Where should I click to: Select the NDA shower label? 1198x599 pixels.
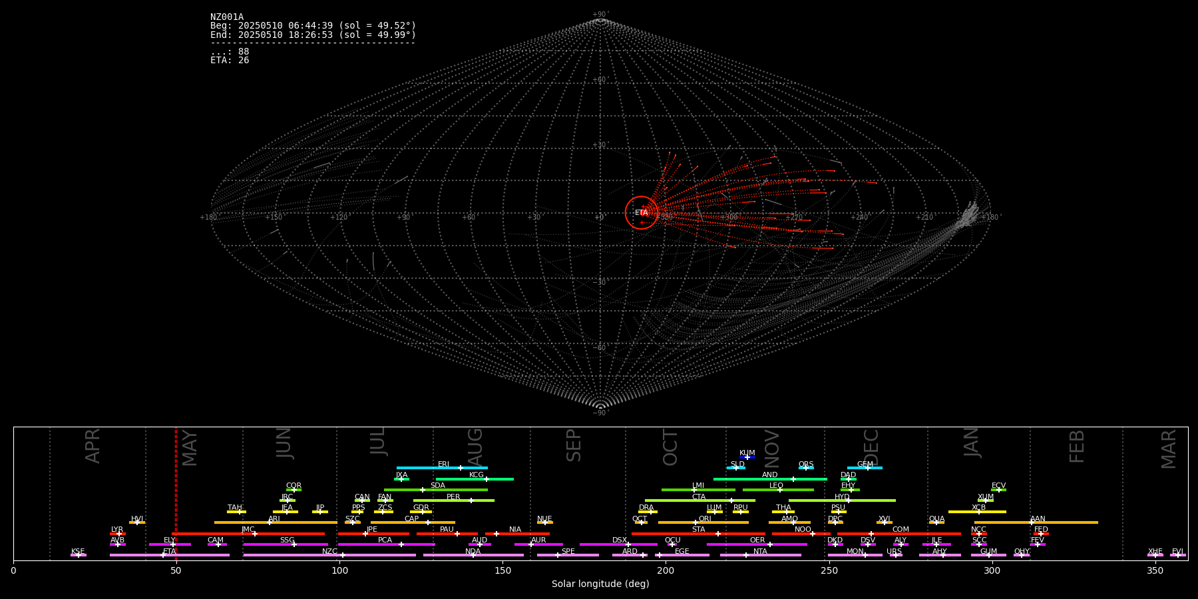point(473,552)
